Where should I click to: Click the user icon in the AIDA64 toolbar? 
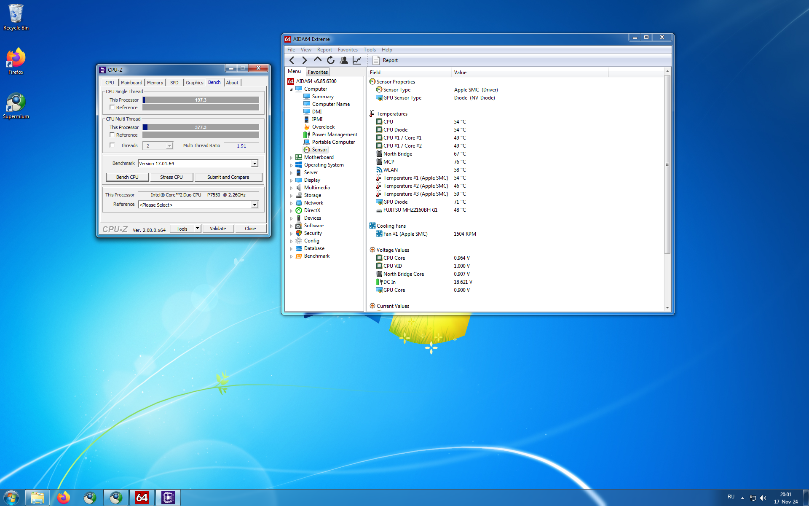tap(344, 60)
